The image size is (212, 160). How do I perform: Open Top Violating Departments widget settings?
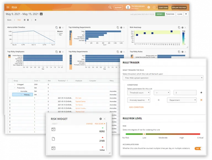(121, 27)
